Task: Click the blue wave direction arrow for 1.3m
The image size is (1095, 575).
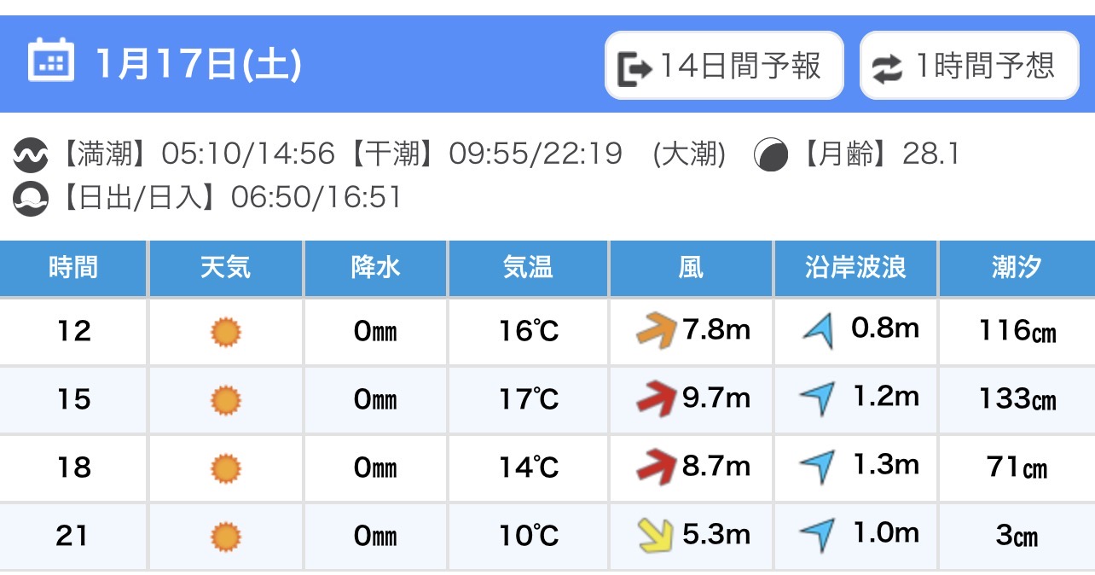Action: click(818, 468)
